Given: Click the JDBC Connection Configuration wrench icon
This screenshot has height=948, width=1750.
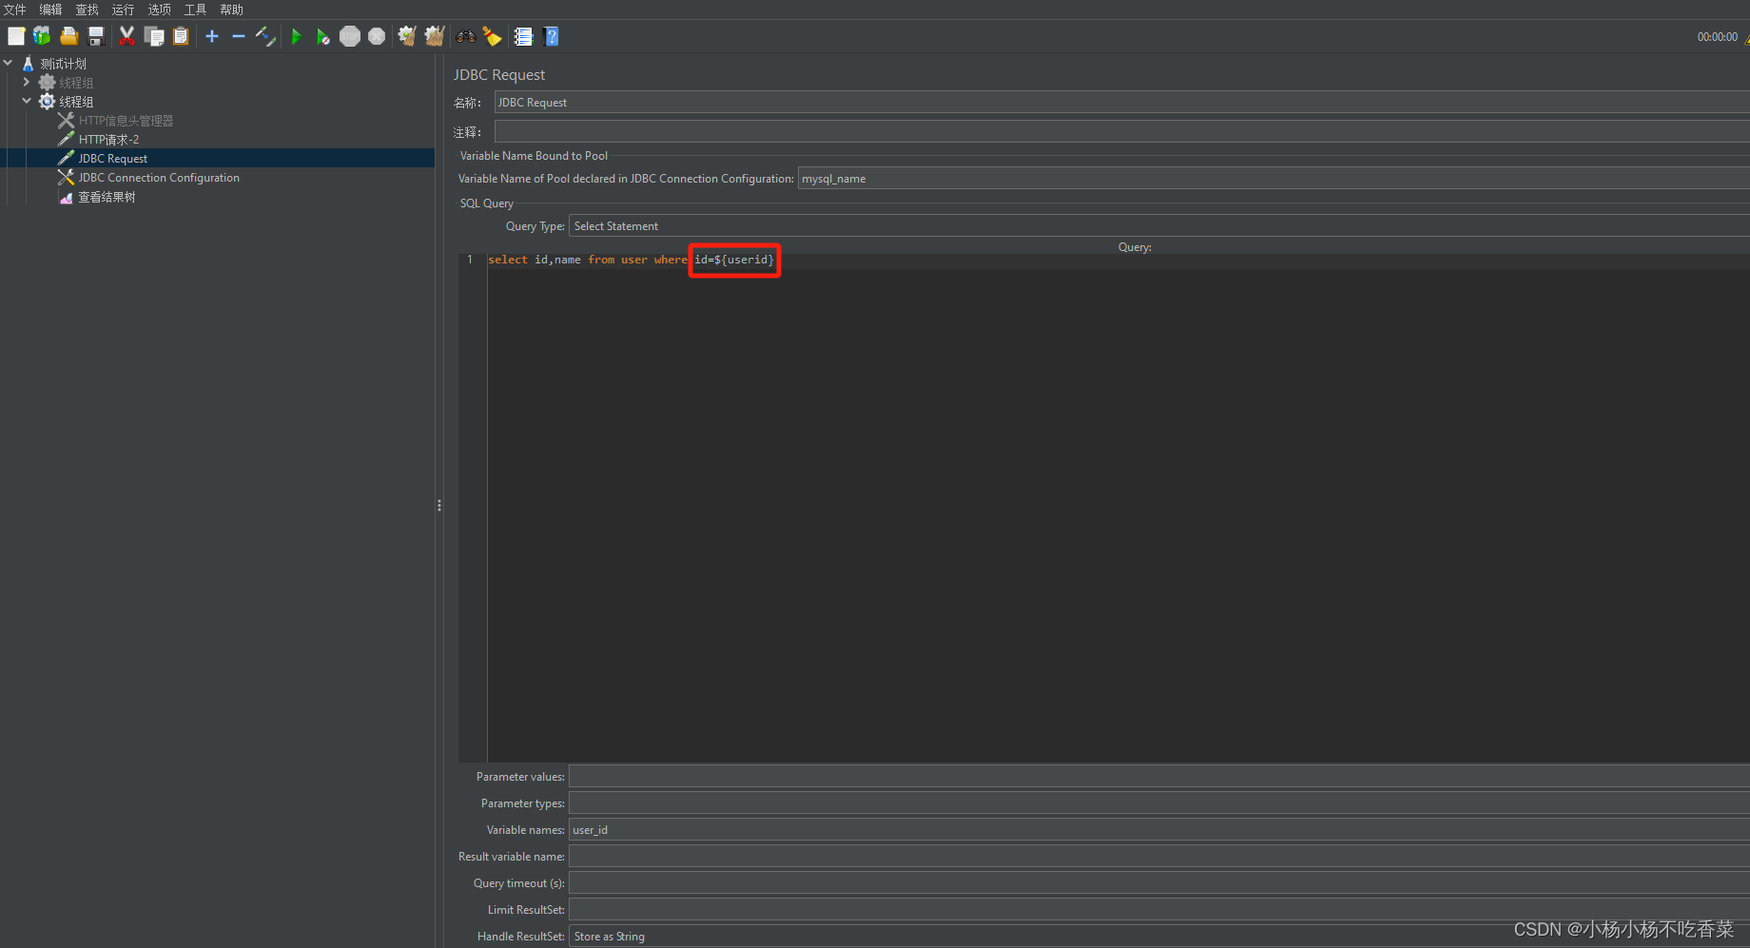Looking at the screenshot, I should tap(66, 177).
